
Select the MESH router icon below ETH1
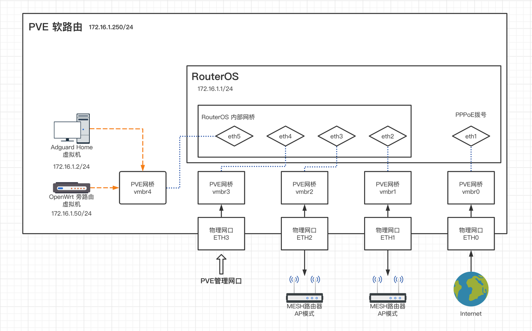tap(388, 289)
